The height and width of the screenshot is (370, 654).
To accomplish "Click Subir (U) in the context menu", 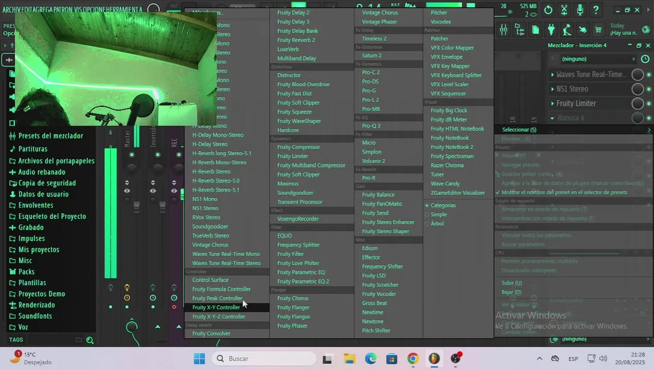I will 512,283.
